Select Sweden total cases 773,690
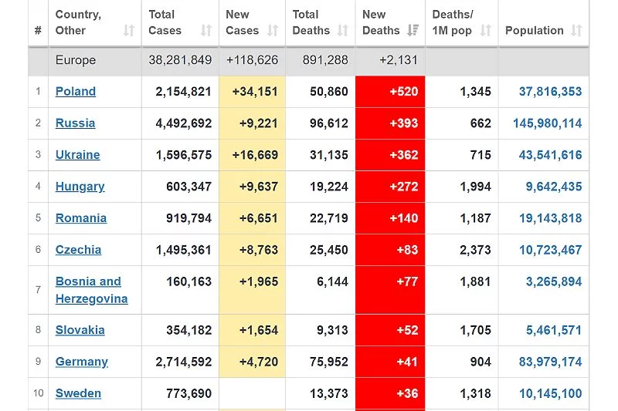618x411 pixels. coord(188,393)
